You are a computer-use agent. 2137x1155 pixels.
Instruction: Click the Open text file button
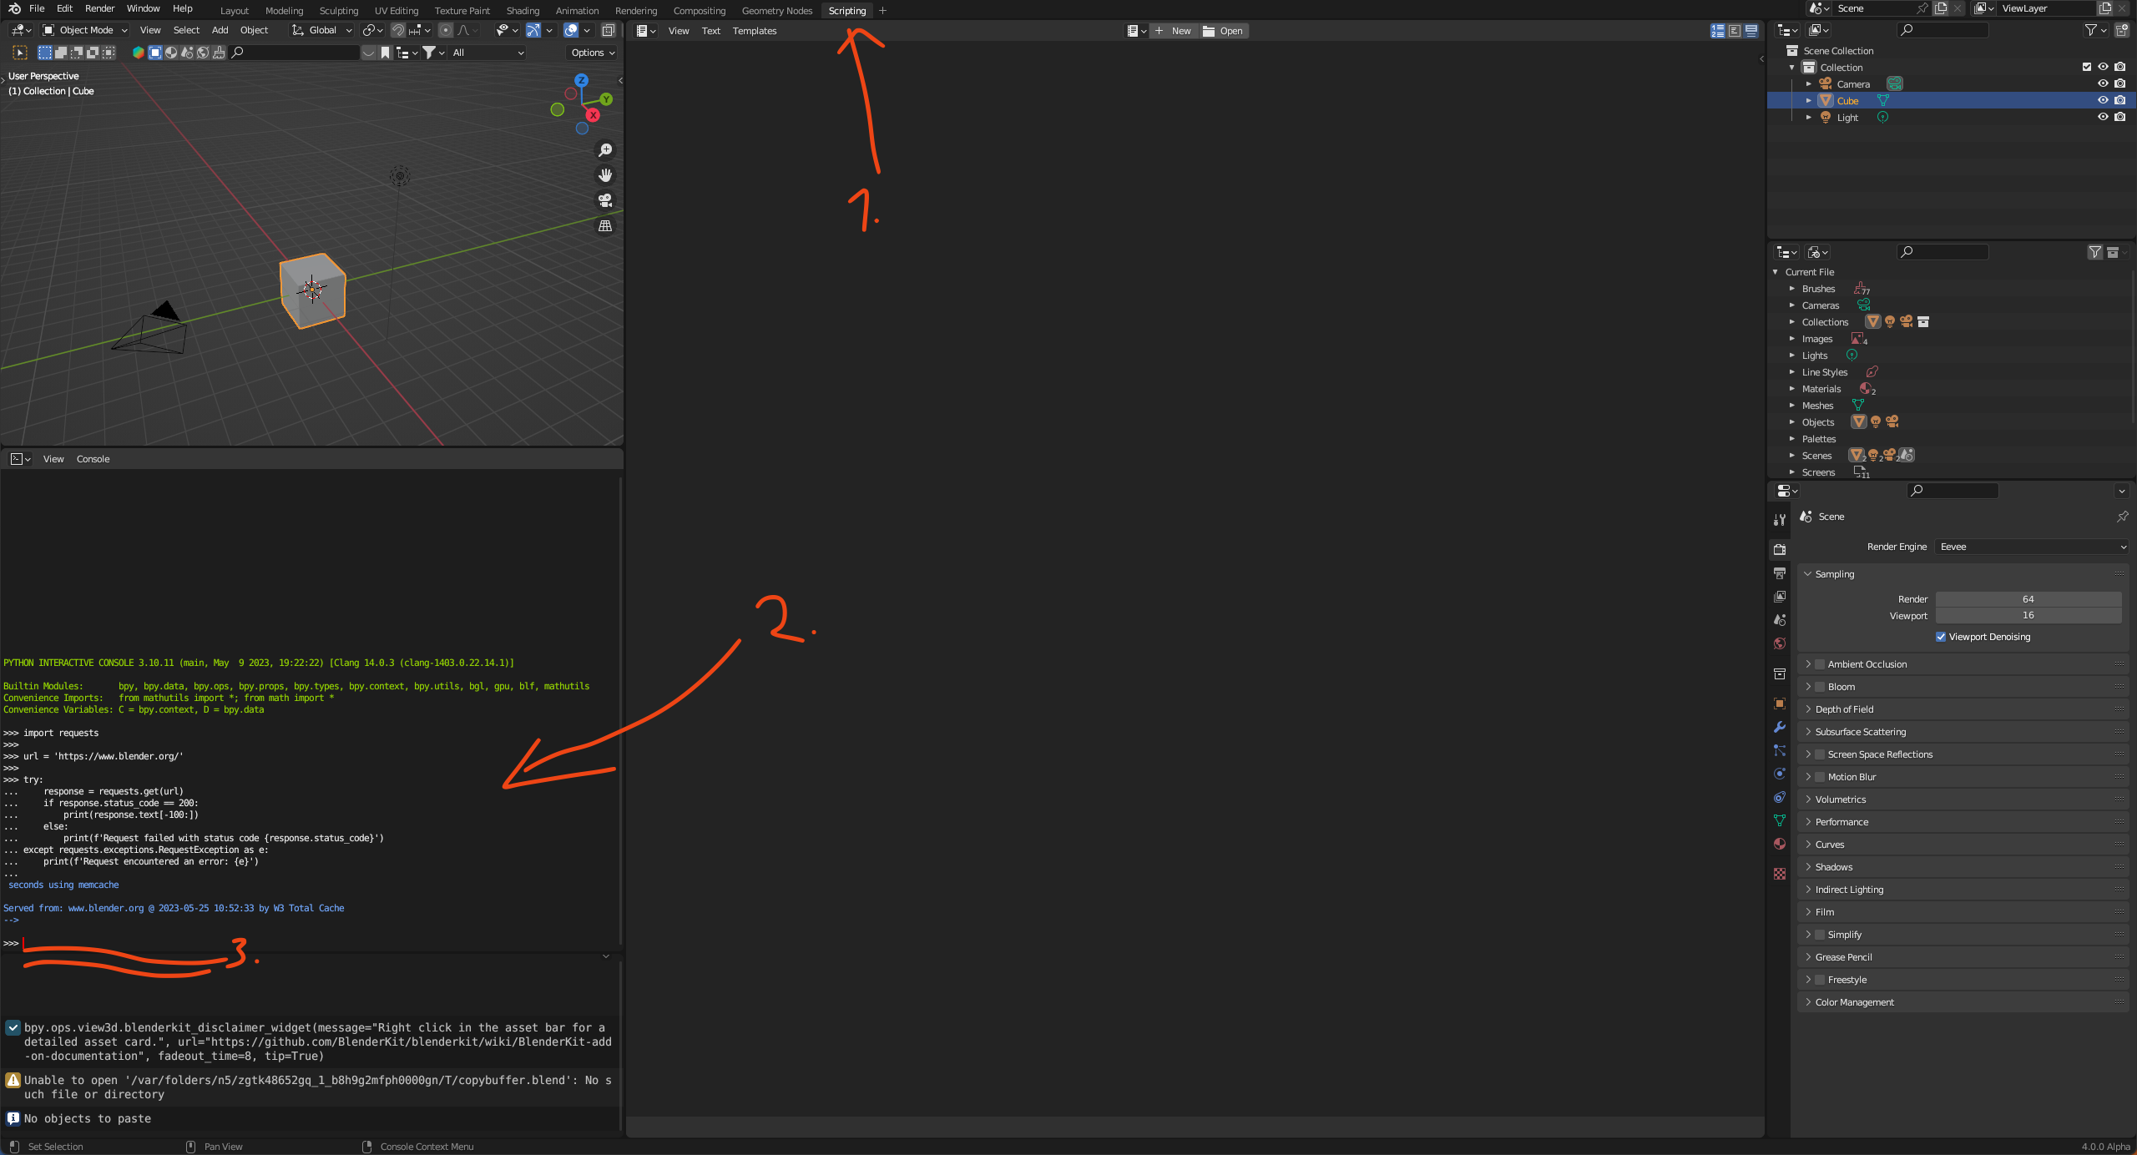click(x=1224, y=31)
